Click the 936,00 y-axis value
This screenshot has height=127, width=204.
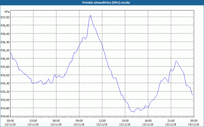coord(5,58)
